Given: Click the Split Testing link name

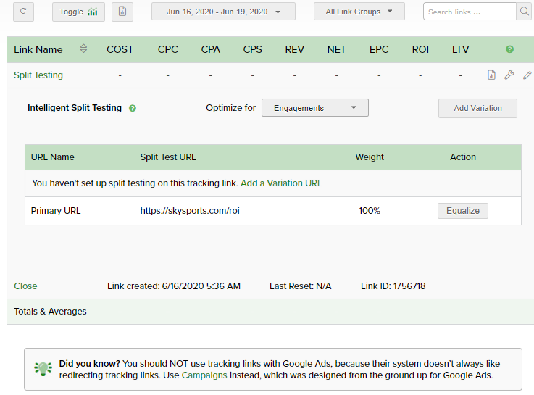Looking at the screenshot, I should (38, 75).
